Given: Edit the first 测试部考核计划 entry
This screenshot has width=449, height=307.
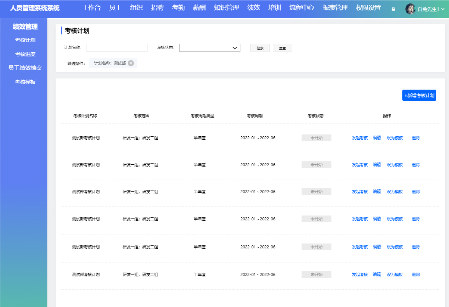Looking at the screenshot, I should point(376,137).
